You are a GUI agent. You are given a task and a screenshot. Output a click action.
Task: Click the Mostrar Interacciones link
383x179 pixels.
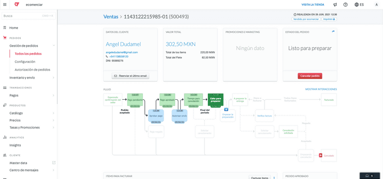click(321, 89)
